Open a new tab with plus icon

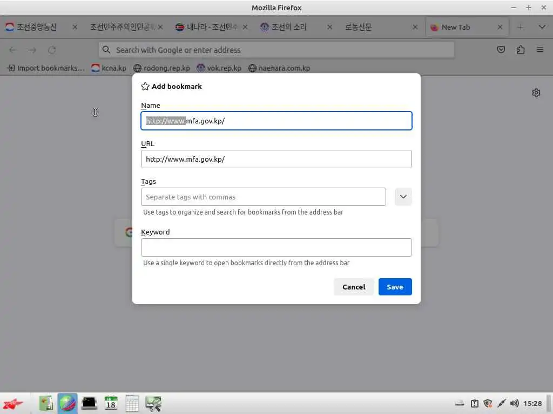tap(520, 27)
